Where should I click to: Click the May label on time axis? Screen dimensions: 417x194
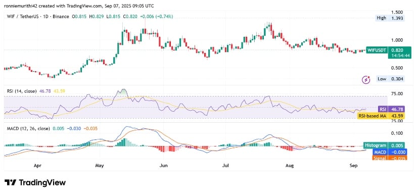pyautogui.click(x=100, y=166)
